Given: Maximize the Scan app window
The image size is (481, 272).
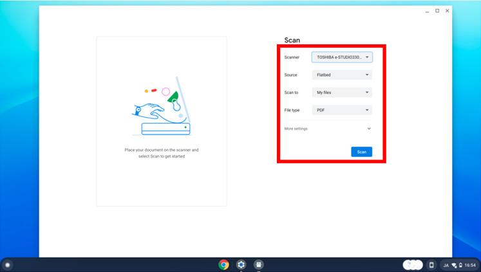Looking at the screenshot, I should [437, 11].
